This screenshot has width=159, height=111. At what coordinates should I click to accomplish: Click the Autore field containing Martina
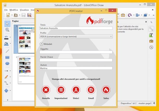click(x=76, y=68)
